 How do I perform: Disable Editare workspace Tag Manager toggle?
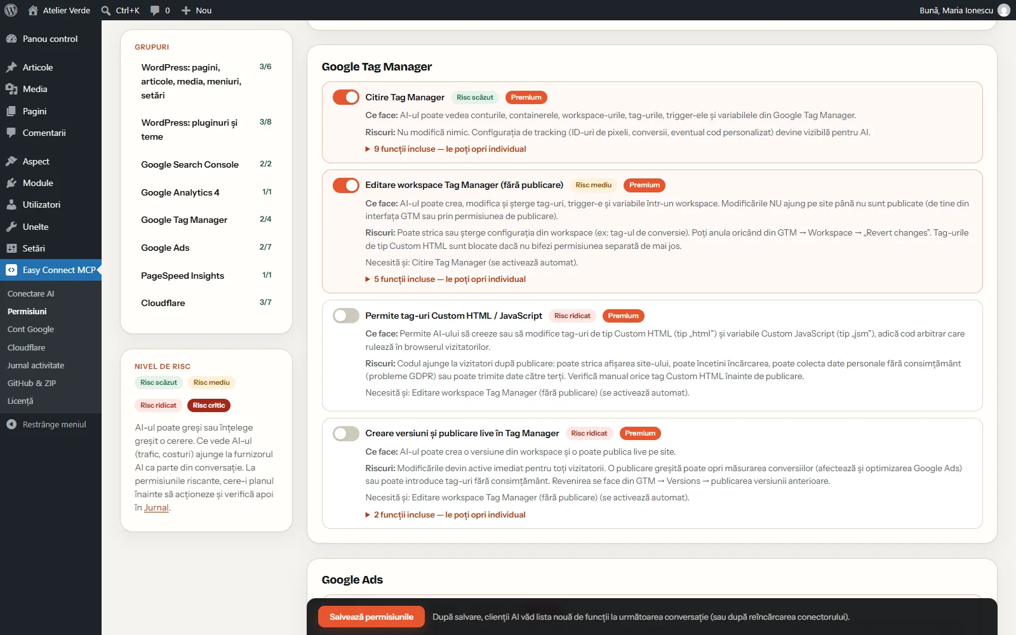(346, 185)
